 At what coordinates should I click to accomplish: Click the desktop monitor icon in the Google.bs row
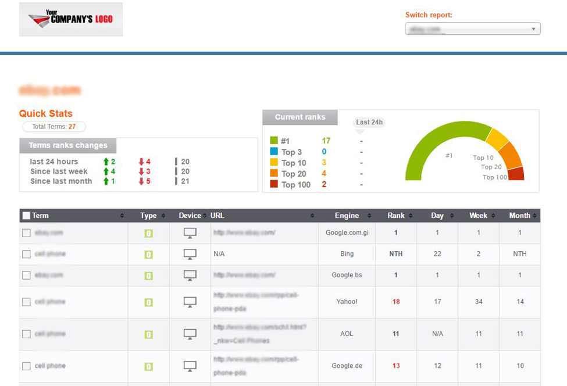(190, 276)
